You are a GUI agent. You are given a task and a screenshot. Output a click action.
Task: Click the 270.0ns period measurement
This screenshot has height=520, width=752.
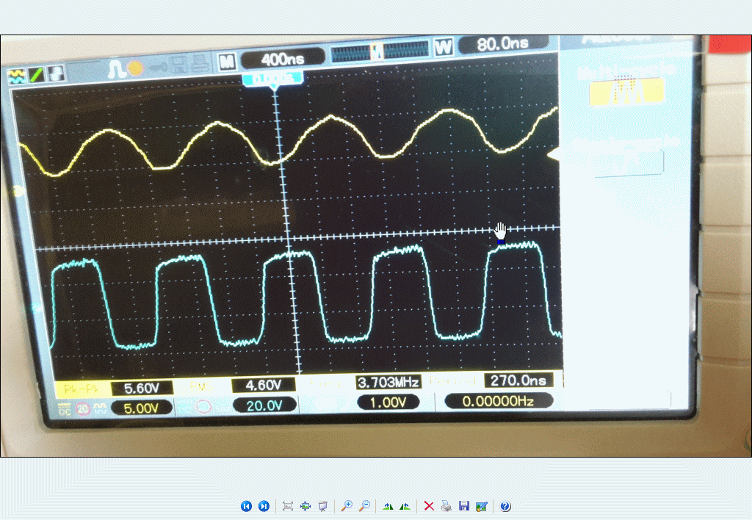point(519,380)
